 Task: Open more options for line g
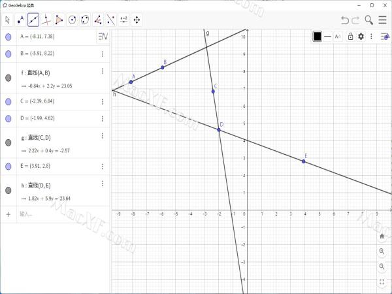[103, 136]
